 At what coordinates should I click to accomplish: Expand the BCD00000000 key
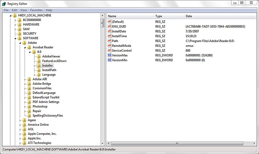pyautogui.click(x=15, y=20)
